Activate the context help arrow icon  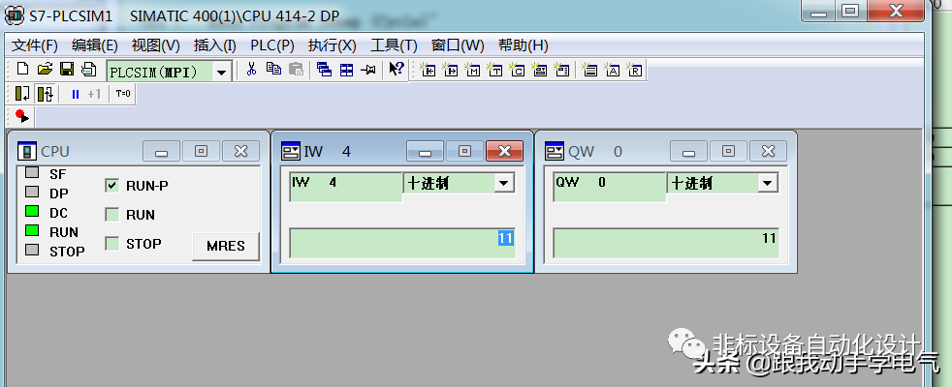point(396,69)
